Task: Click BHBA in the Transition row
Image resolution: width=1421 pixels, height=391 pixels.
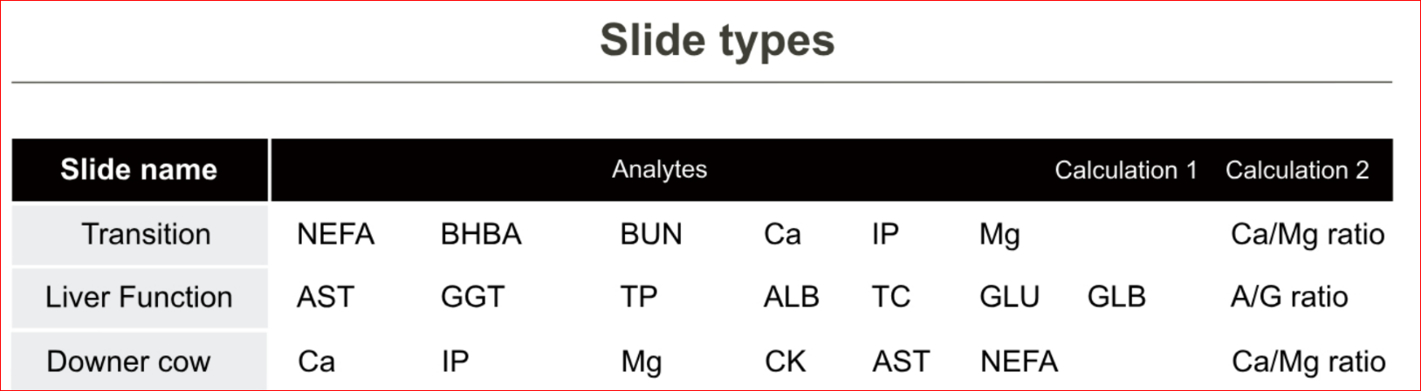Action: tap(481, 234)
